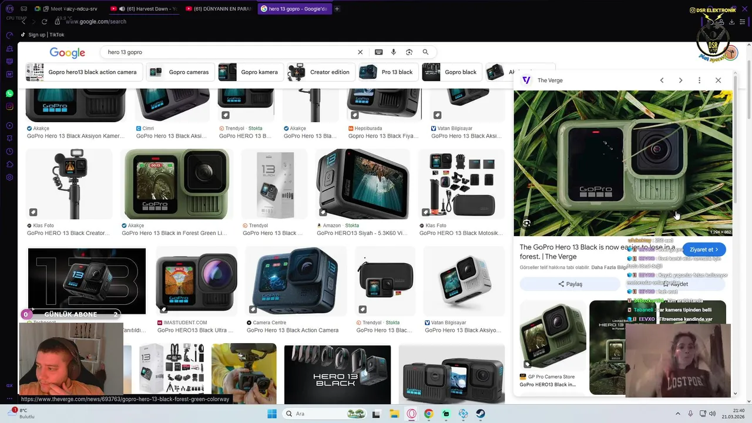Open Chrome from the taskbar
This screenshot has height=423, width=752.
pyautogui.click(x=429, y=414)
